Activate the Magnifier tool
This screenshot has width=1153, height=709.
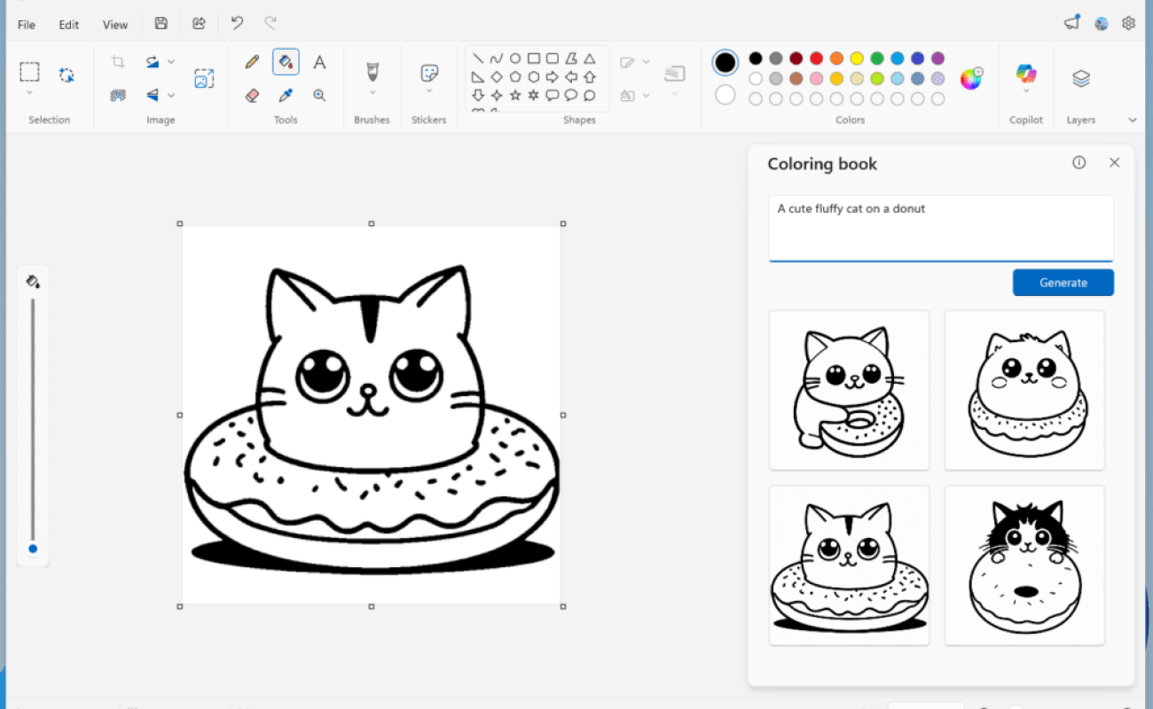pos(320,95)
